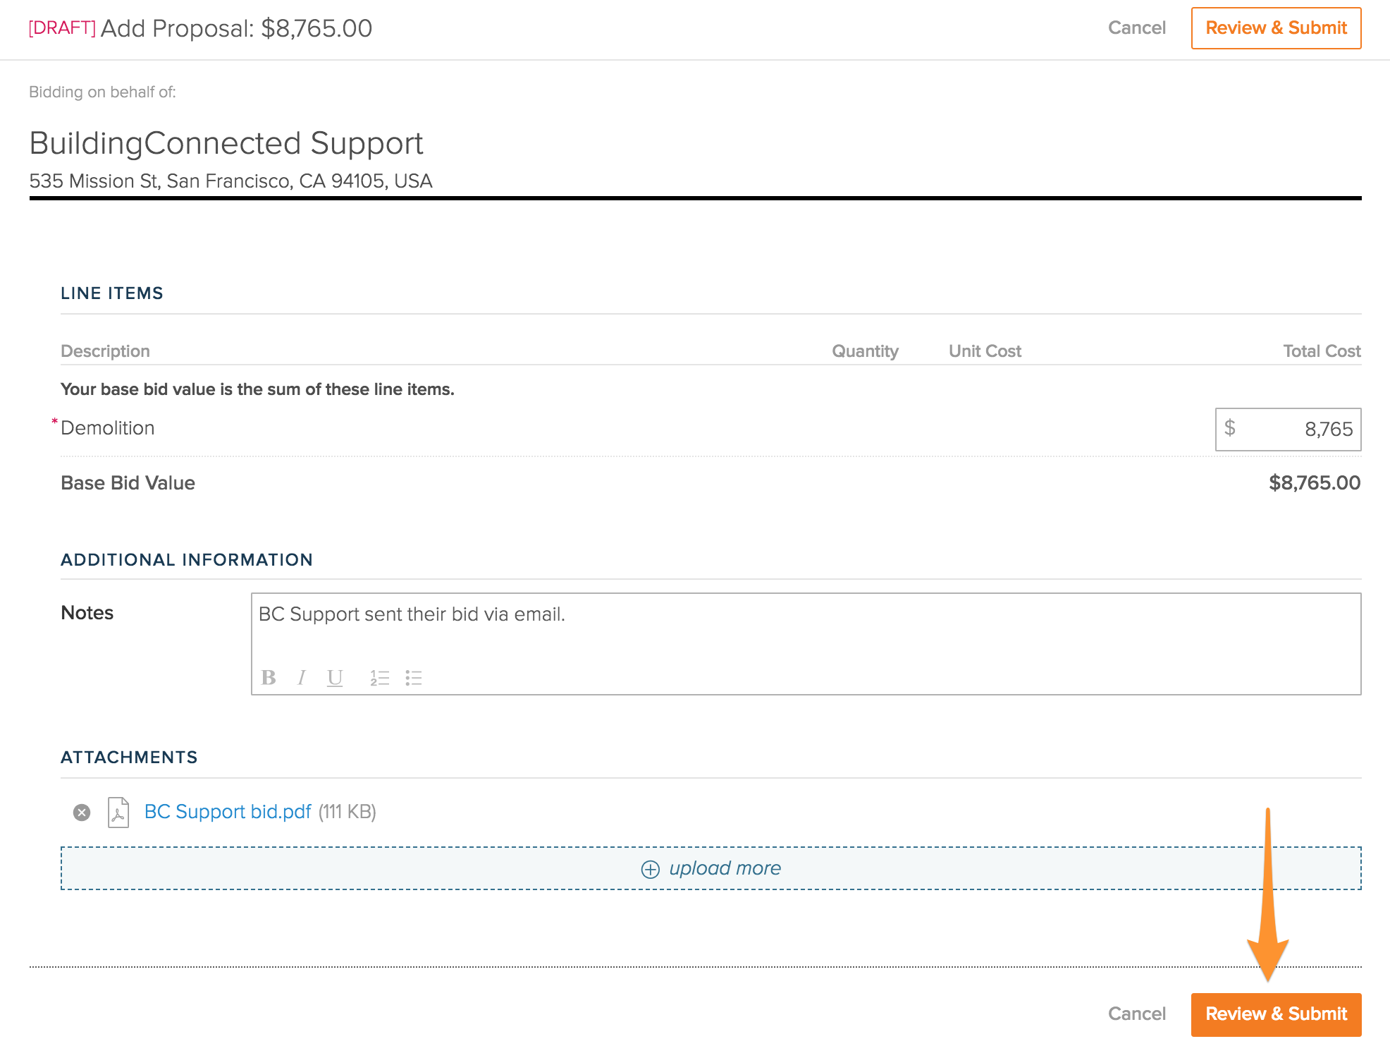Open BC Support bid.pdf link
Screen dimensions: 1390x1058
point(228,812)
